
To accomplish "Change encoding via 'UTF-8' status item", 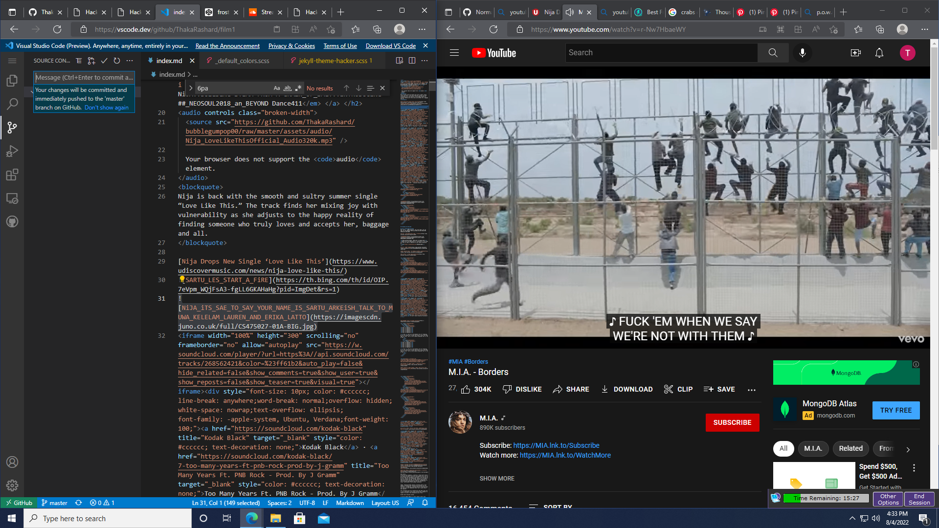I will (307, 503).
